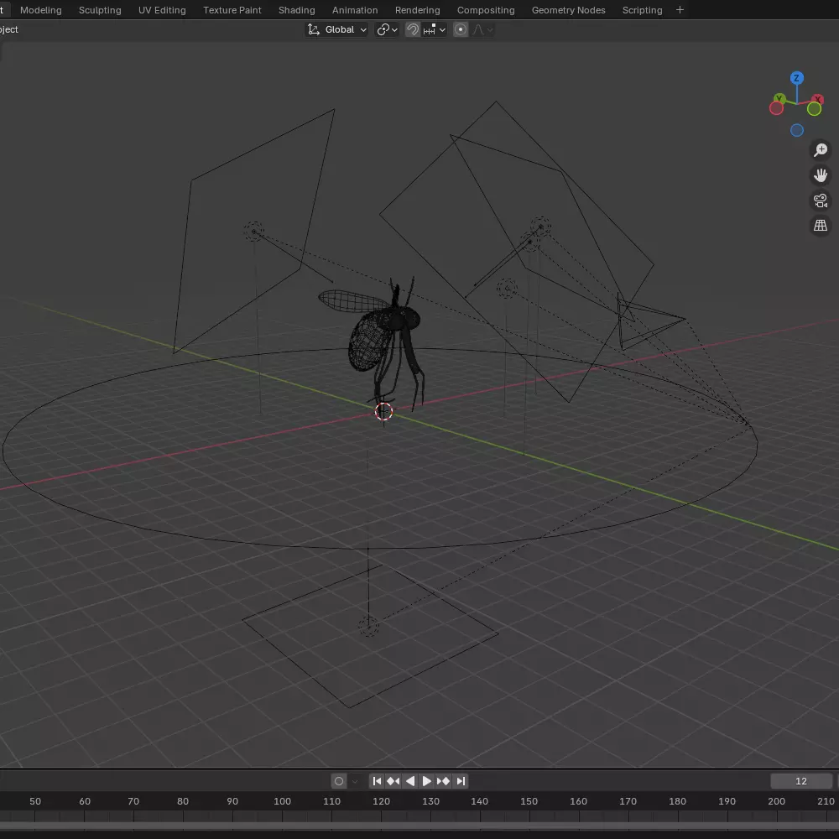The width and height of the screenshot is (839, 839).
Task: Jump to the timeline start frame
Action: click(x=377, y=781)
